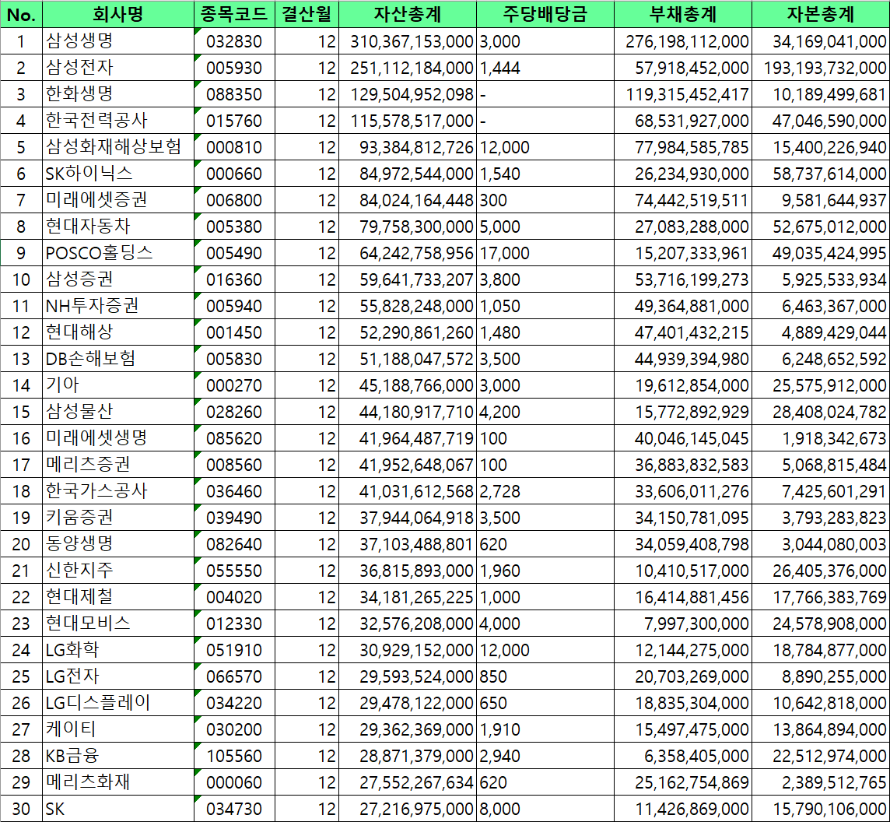This screenshot has width=890, height=822.
Task: Select stock code 105560
Action: click(x=234, y=756)
